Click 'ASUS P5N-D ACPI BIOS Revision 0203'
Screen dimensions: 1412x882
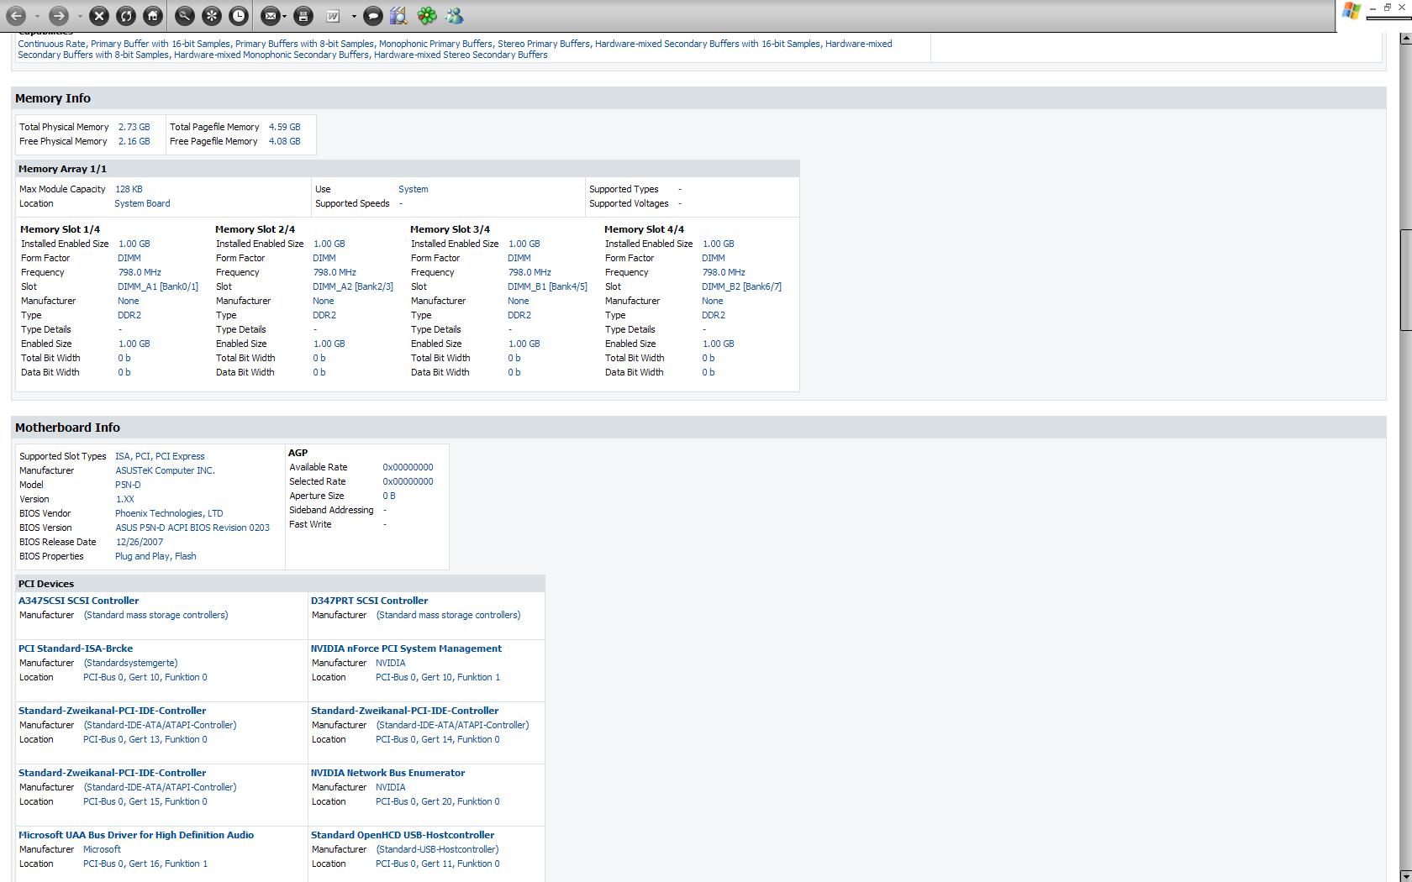[192, 528]
